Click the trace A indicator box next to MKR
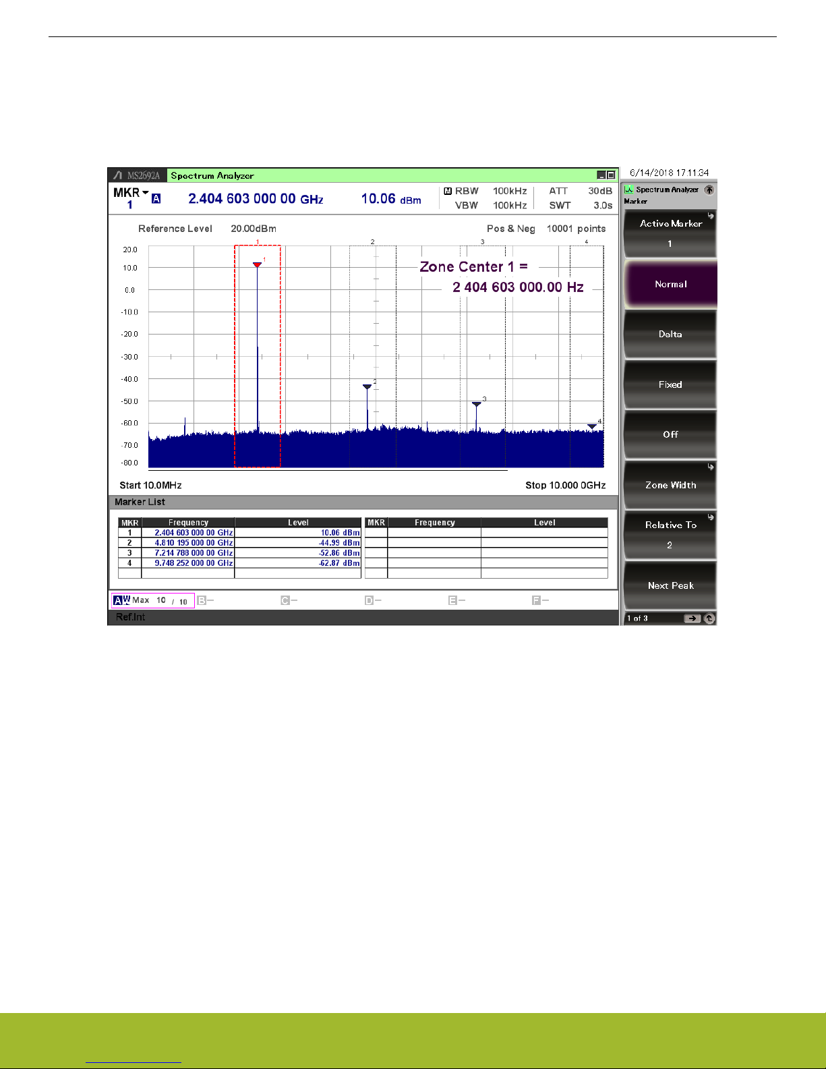Screen dimensions: 826x1069 (x=156, y=198)
